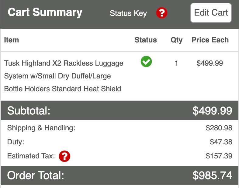This screenshot has width=239, height=188.
Task: Click the item quantity value 1
Action: 176,63
